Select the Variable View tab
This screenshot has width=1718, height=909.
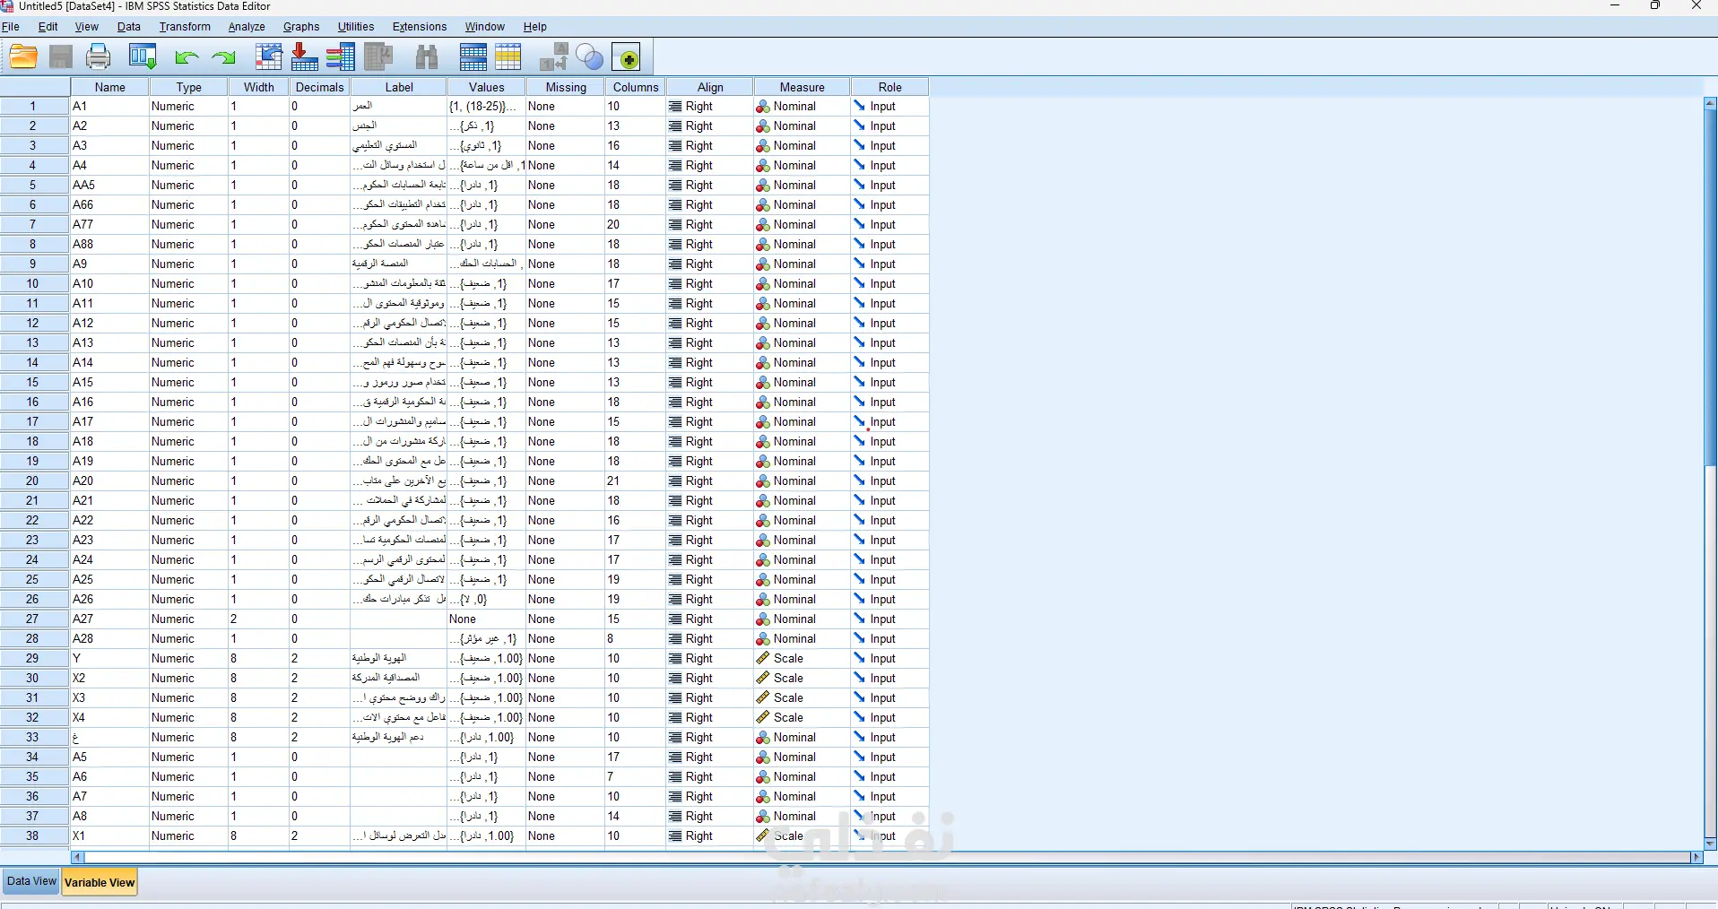pos(100,882)
